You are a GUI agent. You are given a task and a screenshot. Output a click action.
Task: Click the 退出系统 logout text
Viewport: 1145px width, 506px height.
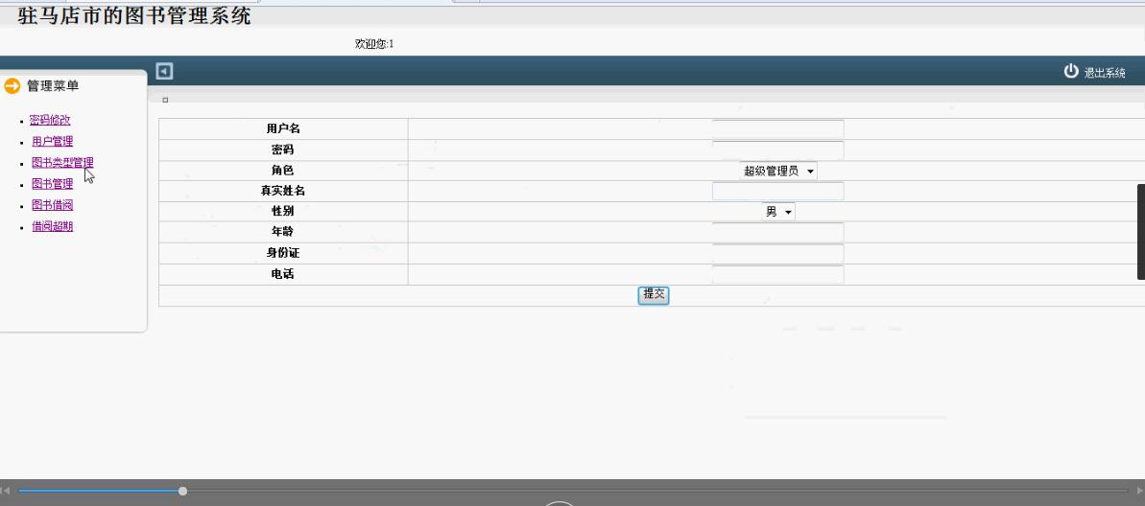[1104, 73]
